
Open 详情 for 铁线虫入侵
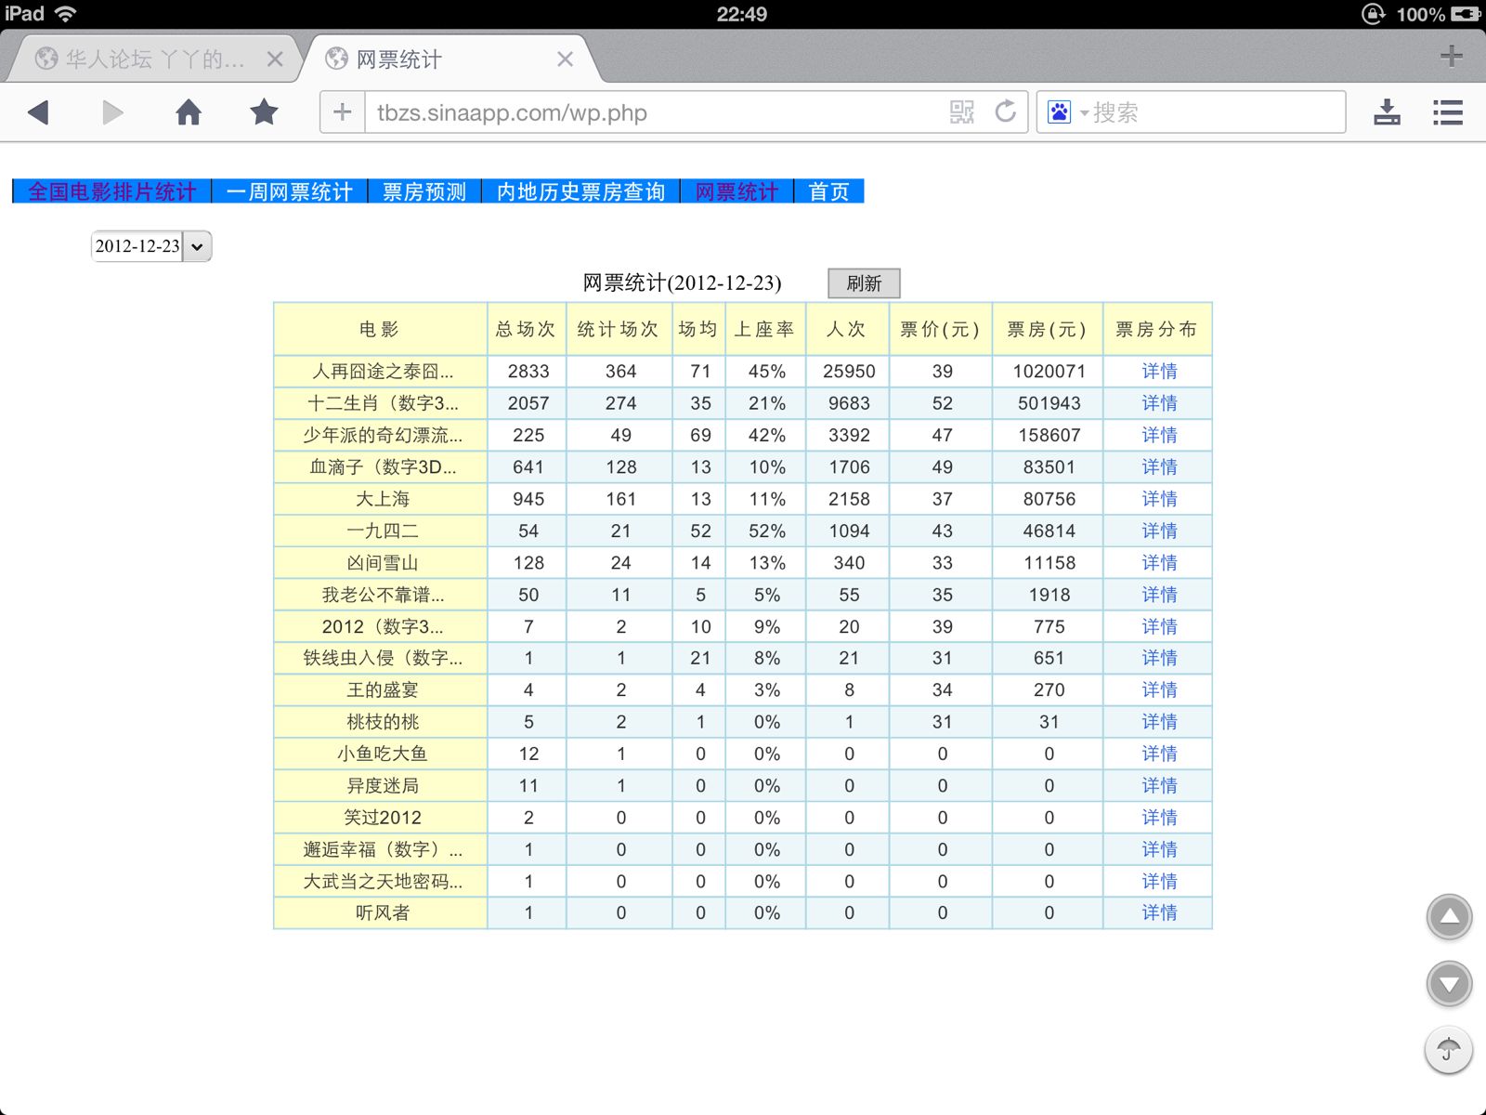(1159, 657)
